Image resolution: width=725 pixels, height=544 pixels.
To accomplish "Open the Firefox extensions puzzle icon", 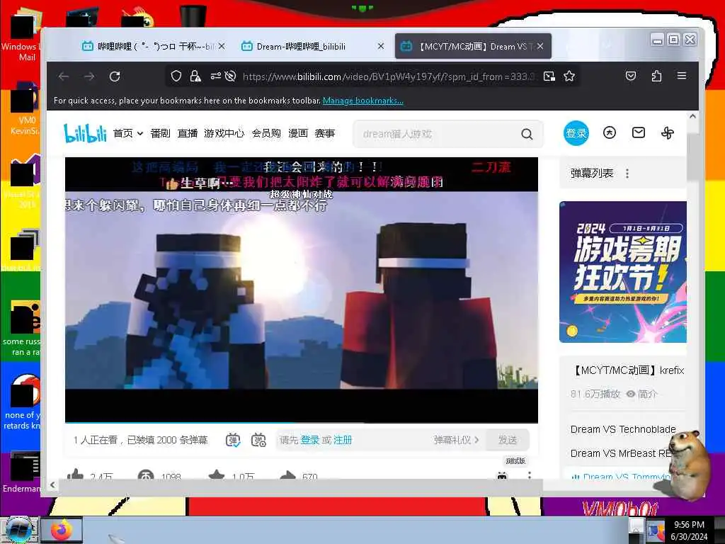I will 656,76.
